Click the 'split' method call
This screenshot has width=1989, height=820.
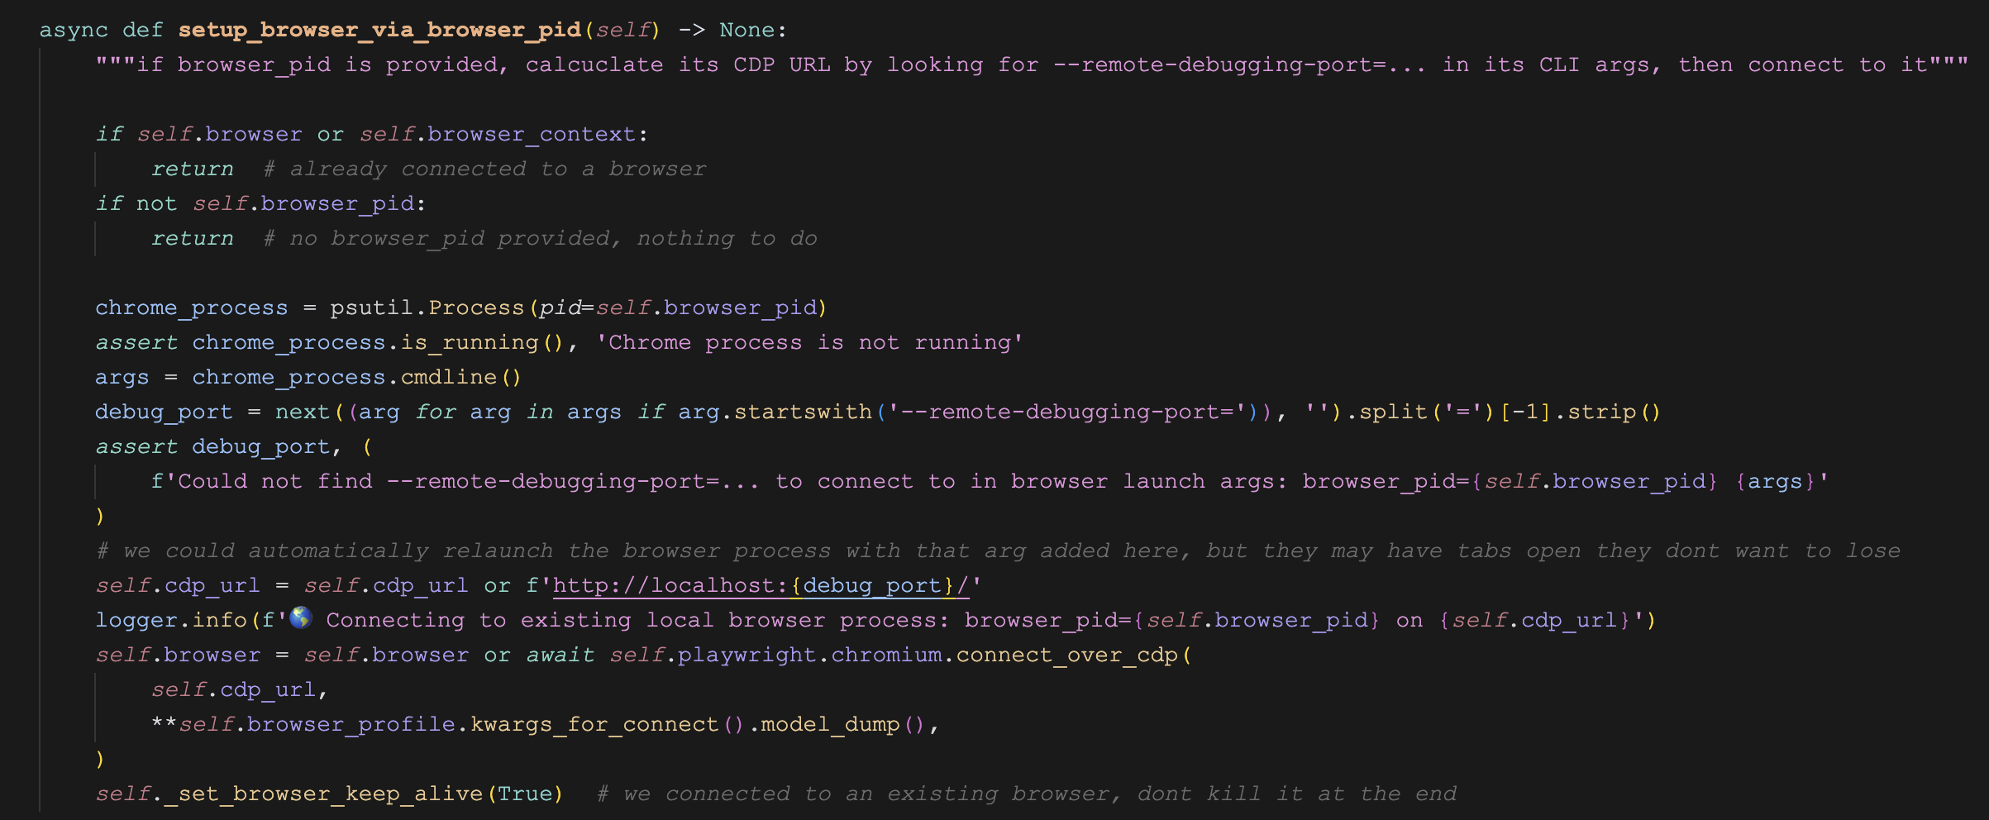1393,412
